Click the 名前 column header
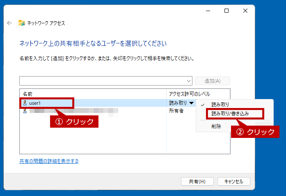Screen dimensions: 286x196 [27, 94]
